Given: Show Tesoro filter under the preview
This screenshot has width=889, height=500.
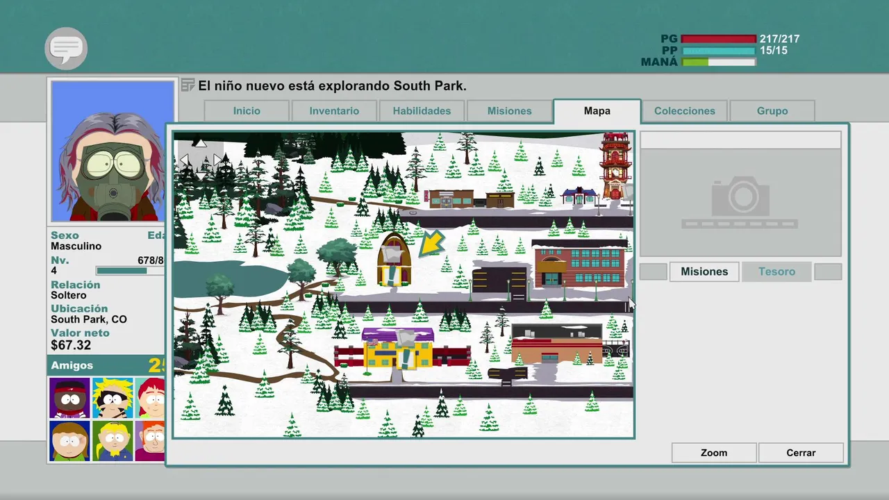Looking at the screenshot, I should click(x=776, y=272).
